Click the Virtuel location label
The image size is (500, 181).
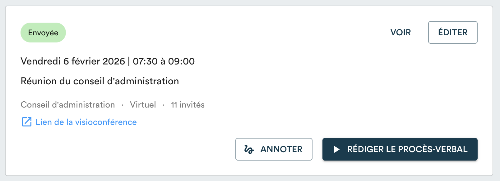click(x=143, y=105)
